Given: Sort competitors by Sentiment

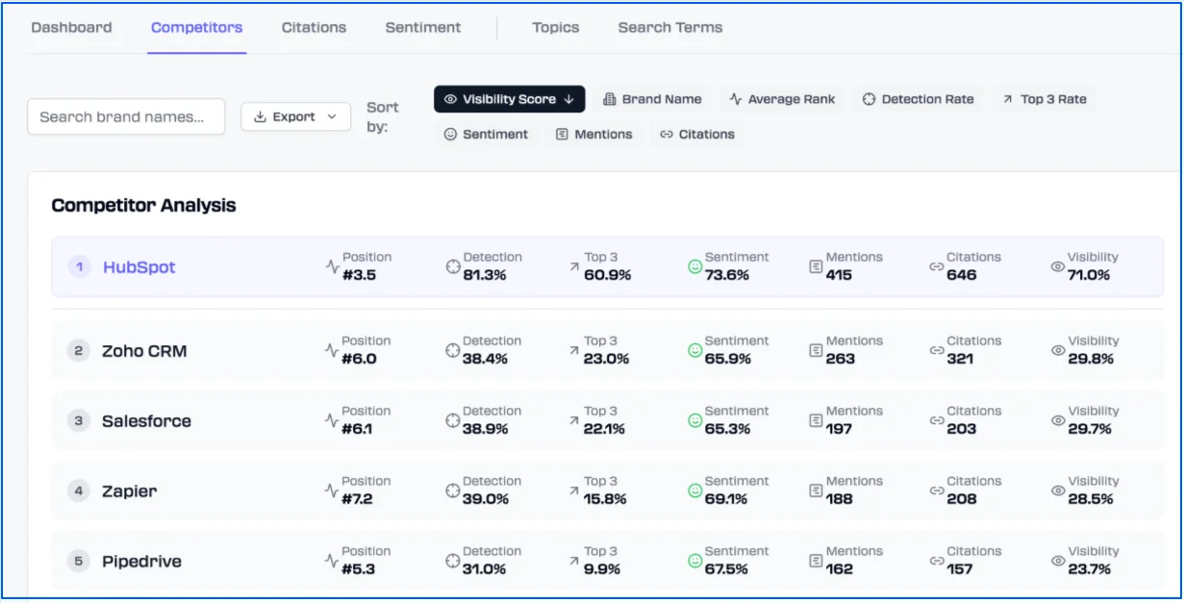Looking at the screenshot, I should click(486, 135).
